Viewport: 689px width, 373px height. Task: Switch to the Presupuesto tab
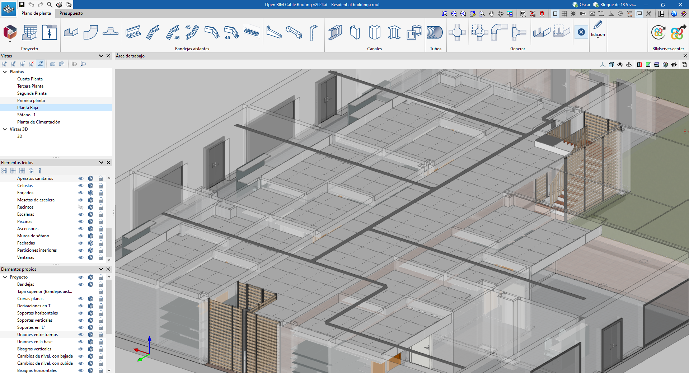coord(71,13)
